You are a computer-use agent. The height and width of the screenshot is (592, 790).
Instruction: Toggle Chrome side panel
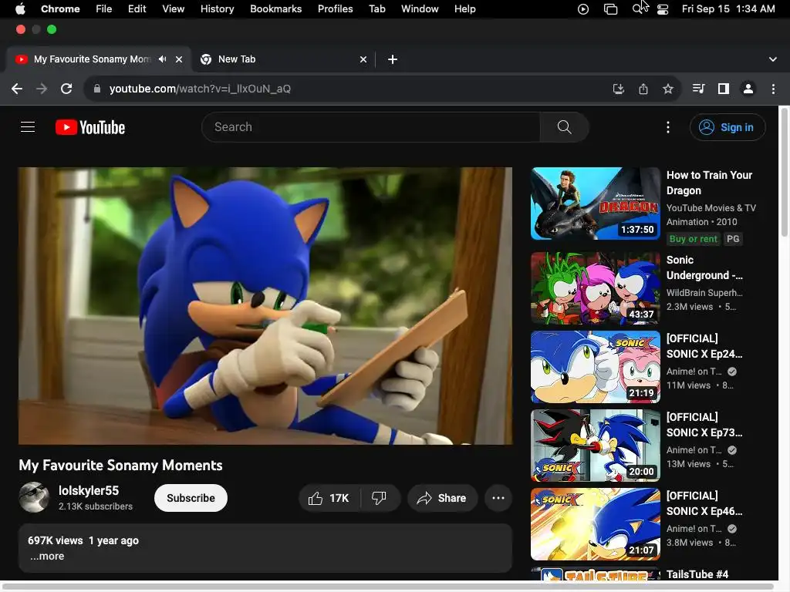[x=724, y=89]
